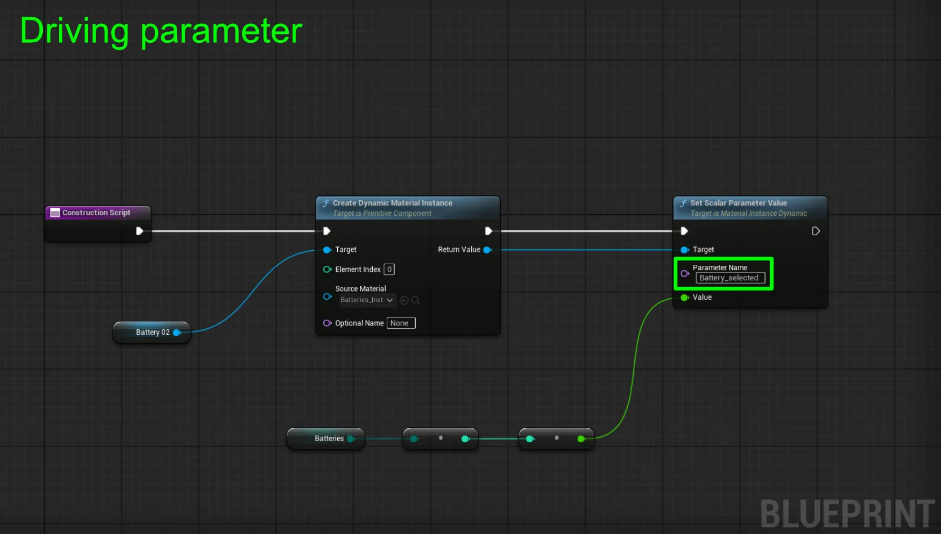Viewport: 941px width, 534px height.
Task: Click the Optional Name None text field
Action: (x=401, y=323)
